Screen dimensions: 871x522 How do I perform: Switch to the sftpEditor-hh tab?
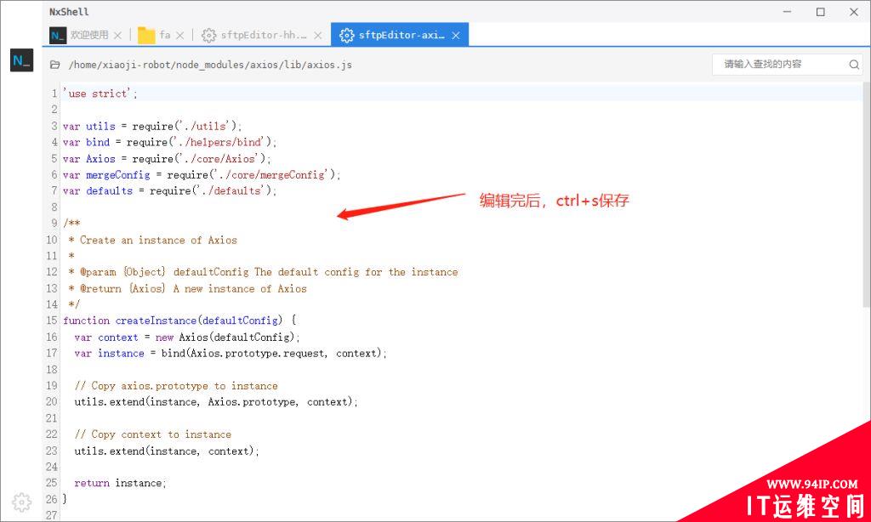[262, 35]
